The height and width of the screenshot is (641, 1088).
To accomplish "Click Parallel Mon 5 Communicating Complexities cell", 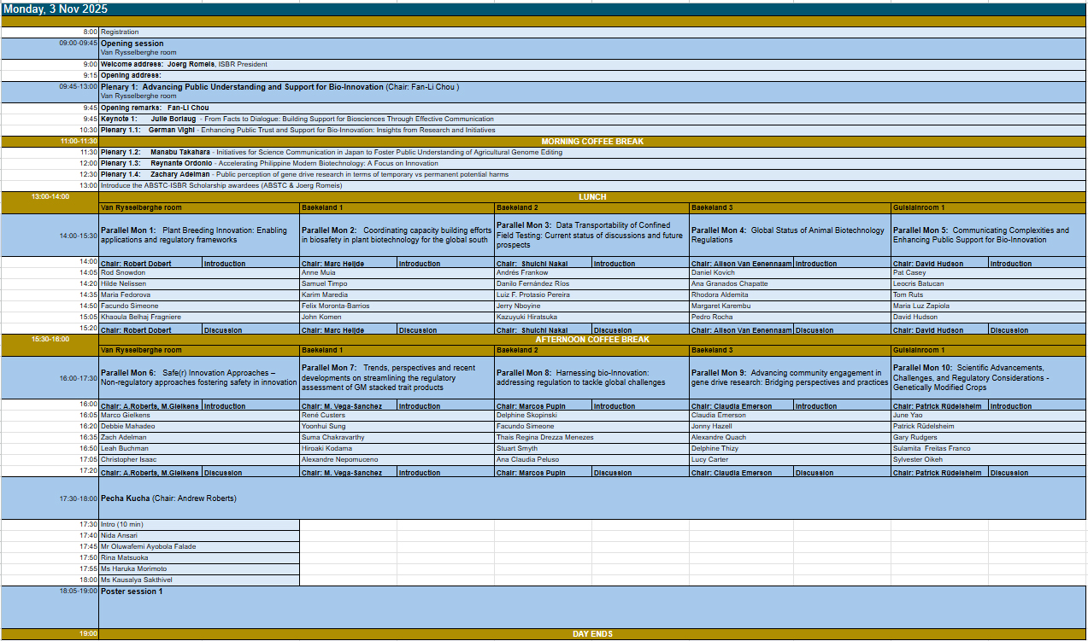I will tap(987, 236).
